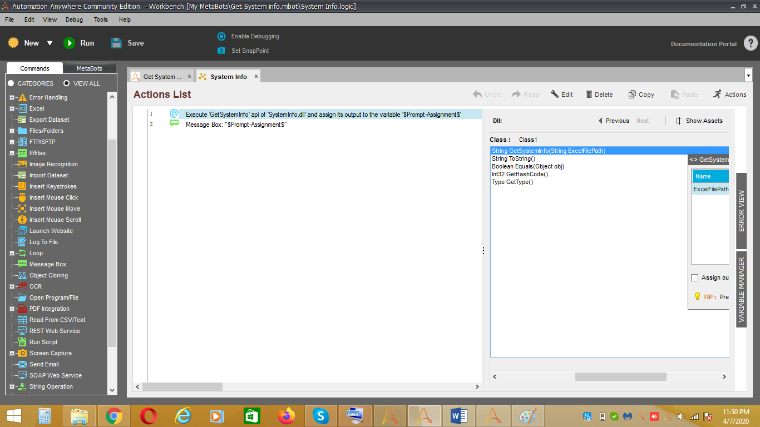Image resolution: width=760 pixels, height=427 pixels.
Task: Expand the Files/Folders tree node
Action: coord(12,131)
